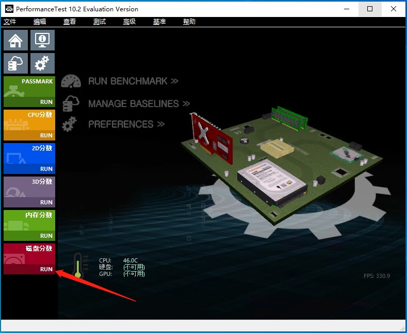Image resolution: width=407 pixels, height=333 pixels.
Task: Click the FPS: 330.9 readout
Action: pyautogui.click(x=377, y=276)
